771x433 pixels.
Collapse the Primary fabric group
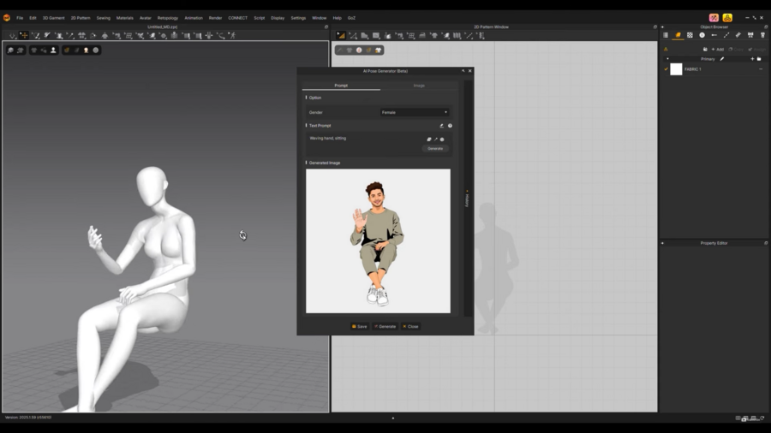[667, 59]
